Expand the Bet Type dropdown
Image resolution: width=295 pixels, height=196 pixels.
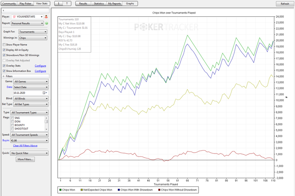tap(31, 104)
